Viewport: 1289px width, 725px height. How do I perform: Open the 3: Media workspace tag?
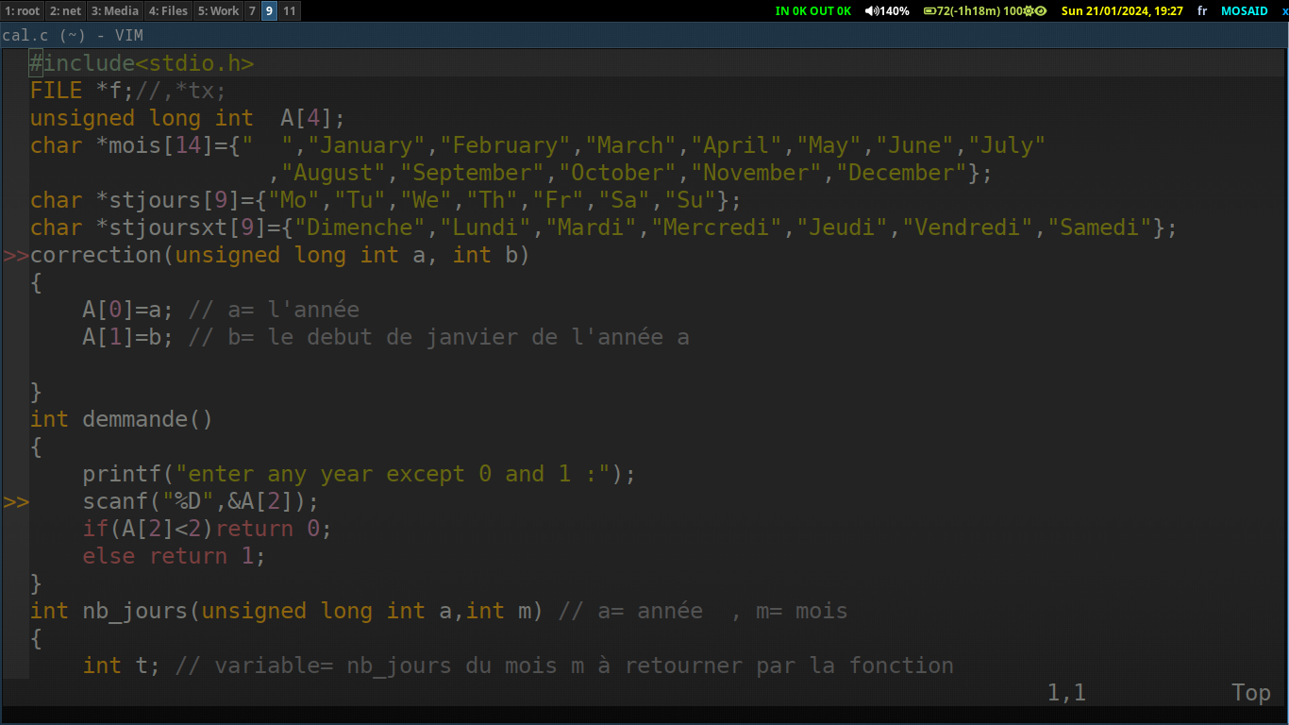115,11
